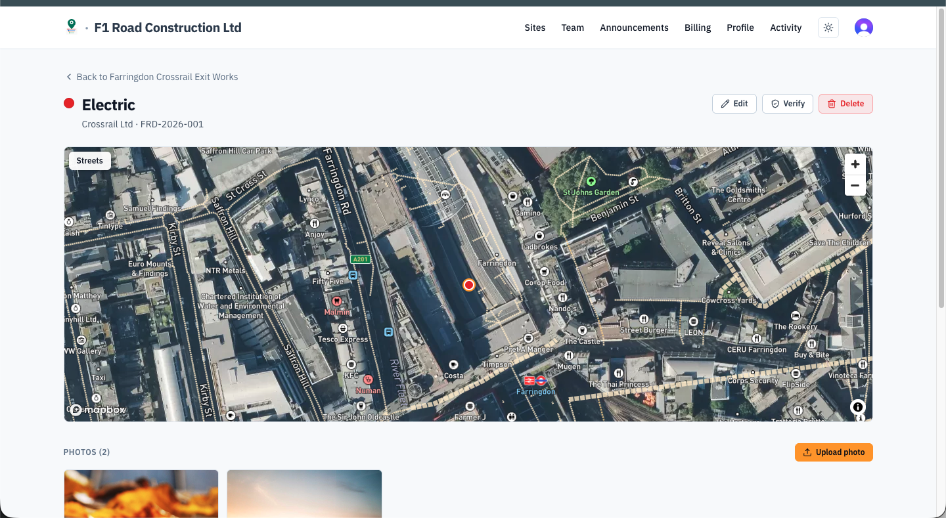Screen dimensions: 946x518
Task: Click the "Electric" heading text
Action: click(x=108, y=104)
